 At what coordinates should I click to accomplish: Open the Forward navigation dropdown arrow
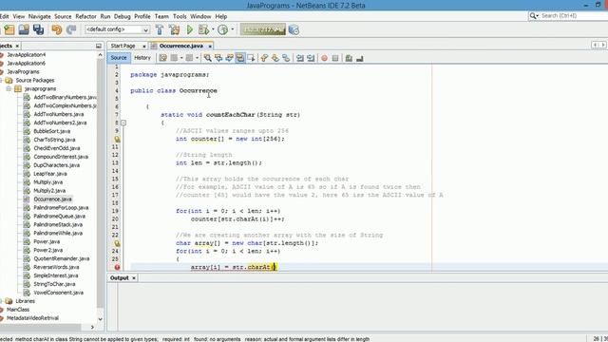(197, 58)
